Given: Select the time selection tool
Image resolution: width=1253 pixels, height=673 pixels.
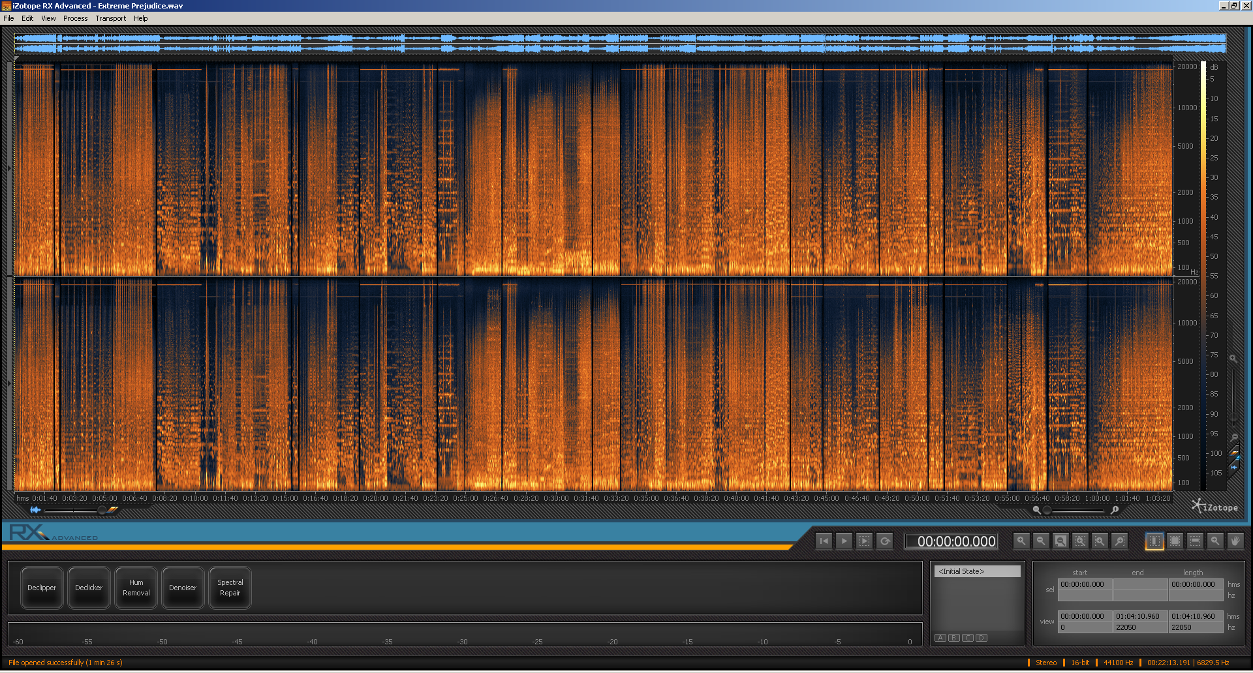Looking at the screenshot, I should tap(1154, 541).
